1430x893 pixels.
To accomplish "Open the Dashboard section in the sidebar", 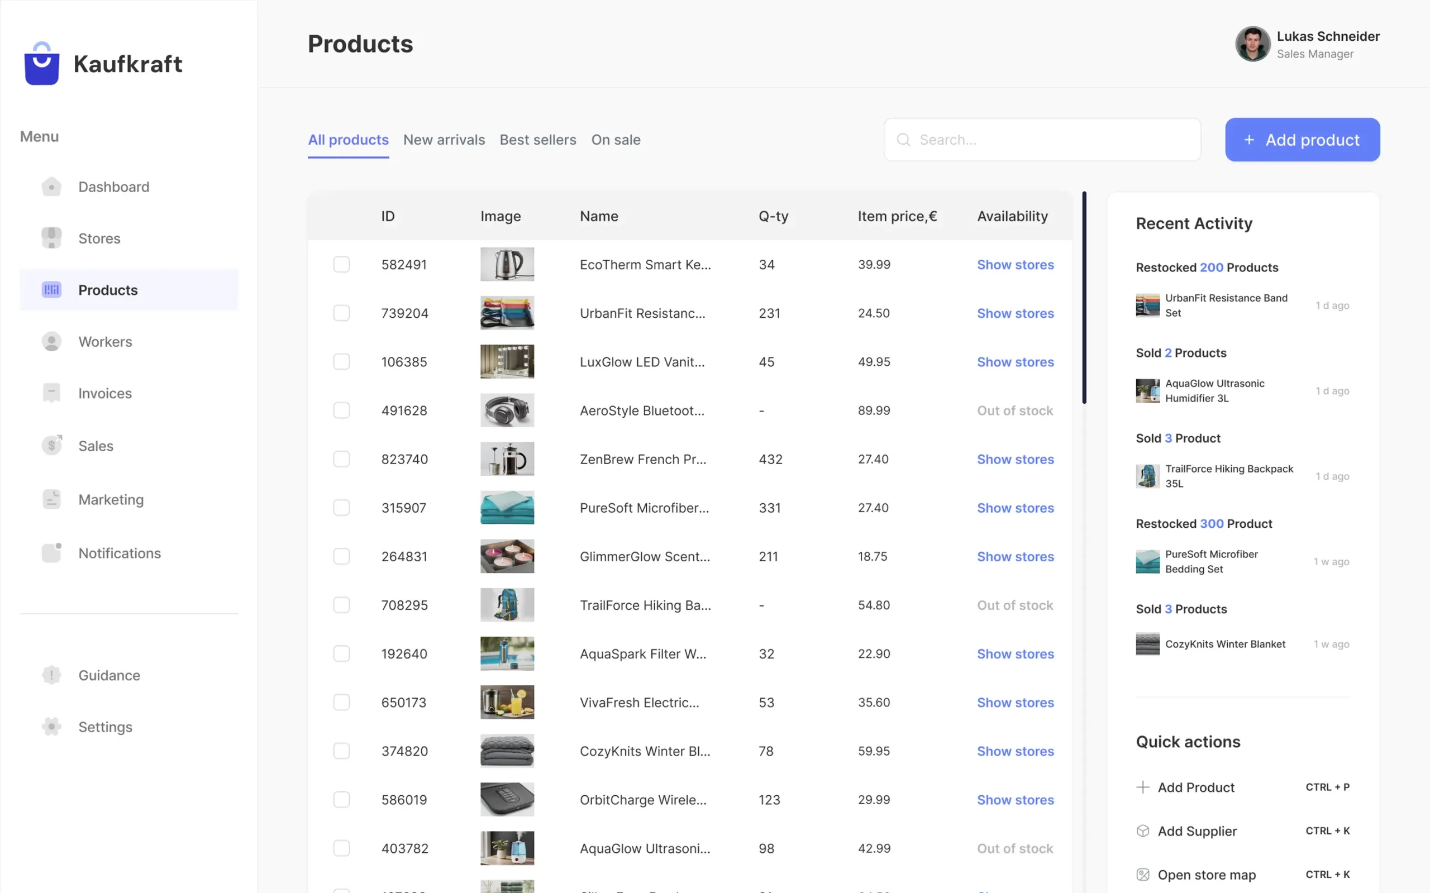I will (x=113, y=187).
